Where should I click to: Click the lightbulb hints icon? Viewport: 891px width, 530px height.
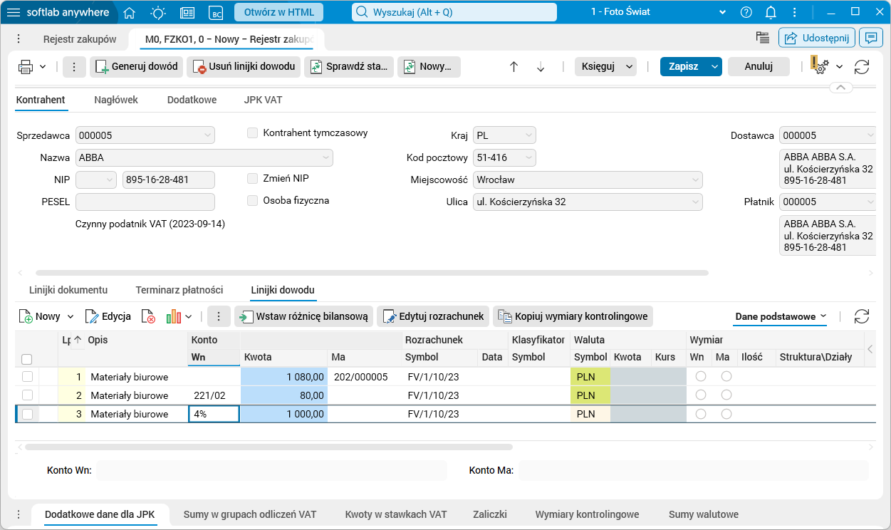(x=158, y=12)
